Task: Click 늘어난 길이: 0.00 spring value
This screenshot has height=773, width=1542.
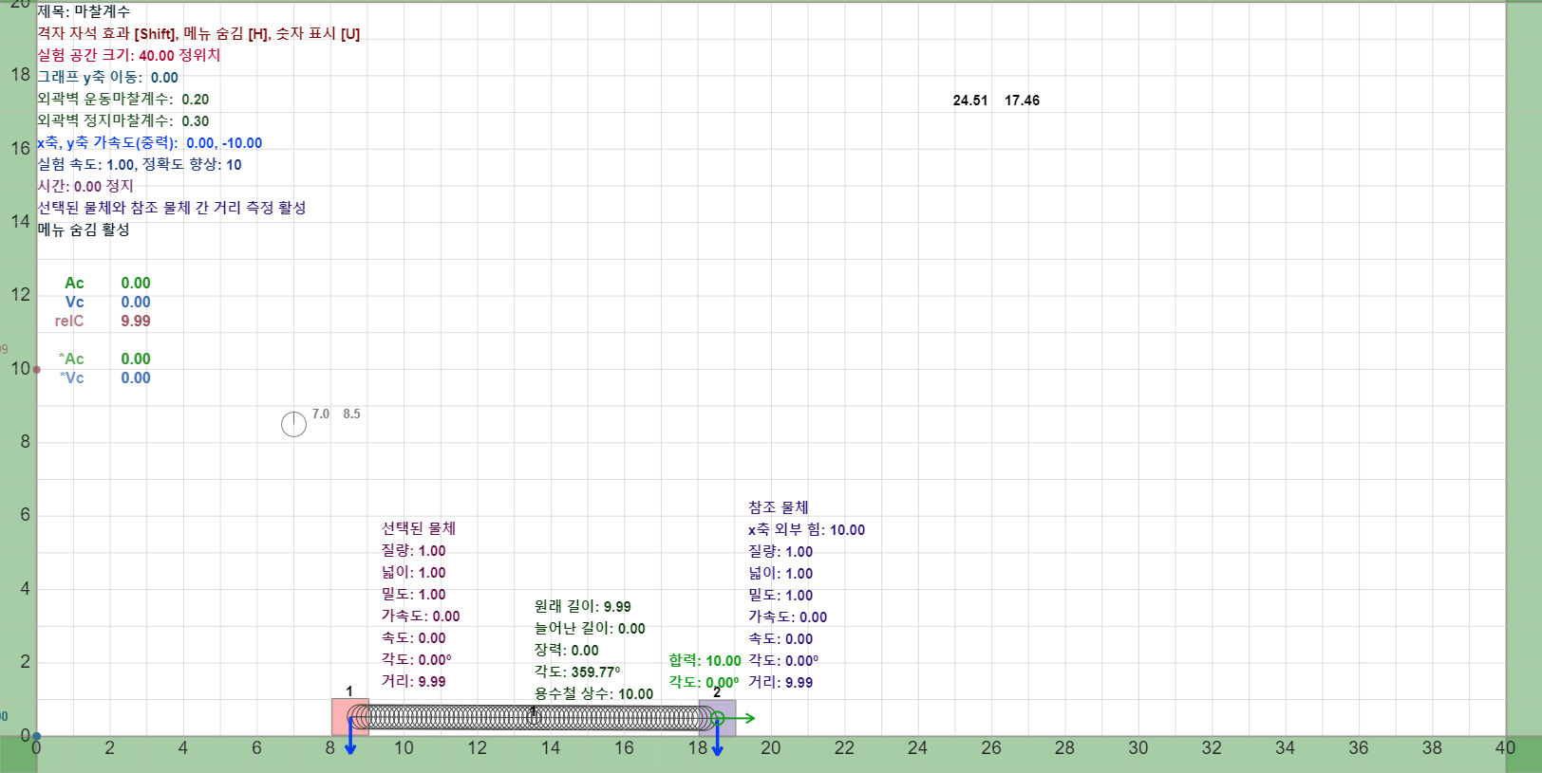Action: point(590,628)
